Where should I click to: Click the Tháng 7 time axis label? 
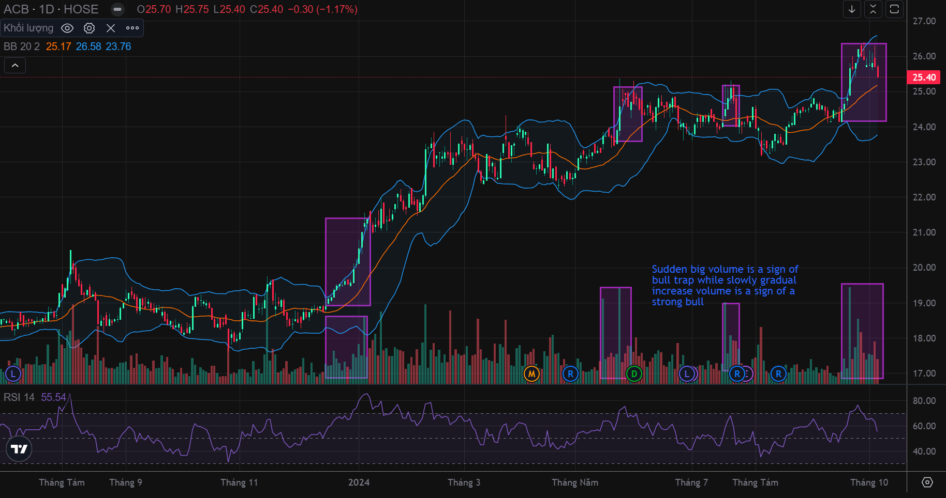click(691, 483)
